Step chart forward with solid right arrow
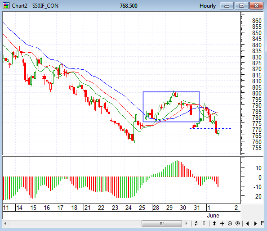267x231 pixels. 255,223
